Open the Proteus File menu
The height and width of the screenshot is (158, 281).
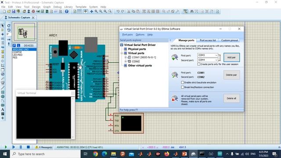[x=3, y=7]
